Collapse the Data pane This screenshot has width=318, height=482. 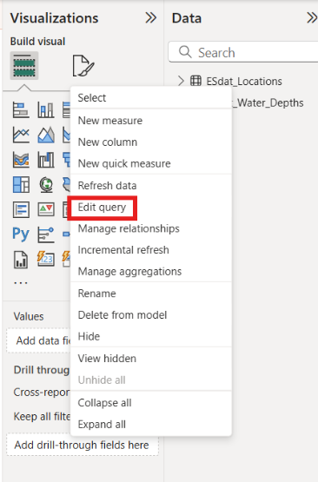[312, 18]
